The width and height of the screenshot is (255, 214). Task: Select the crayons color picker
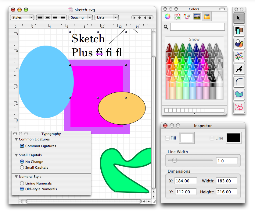tap(207, 16)
